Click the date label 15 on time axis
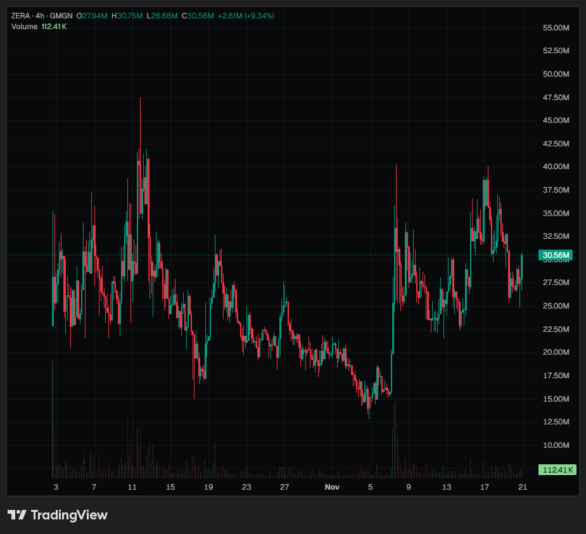 coord(170,487)
